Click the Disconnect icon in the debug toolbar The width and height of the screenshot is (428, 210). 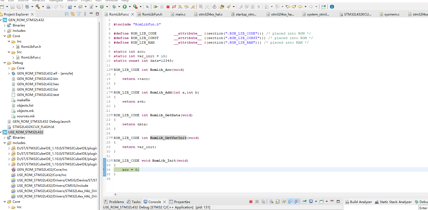point(174,7)
